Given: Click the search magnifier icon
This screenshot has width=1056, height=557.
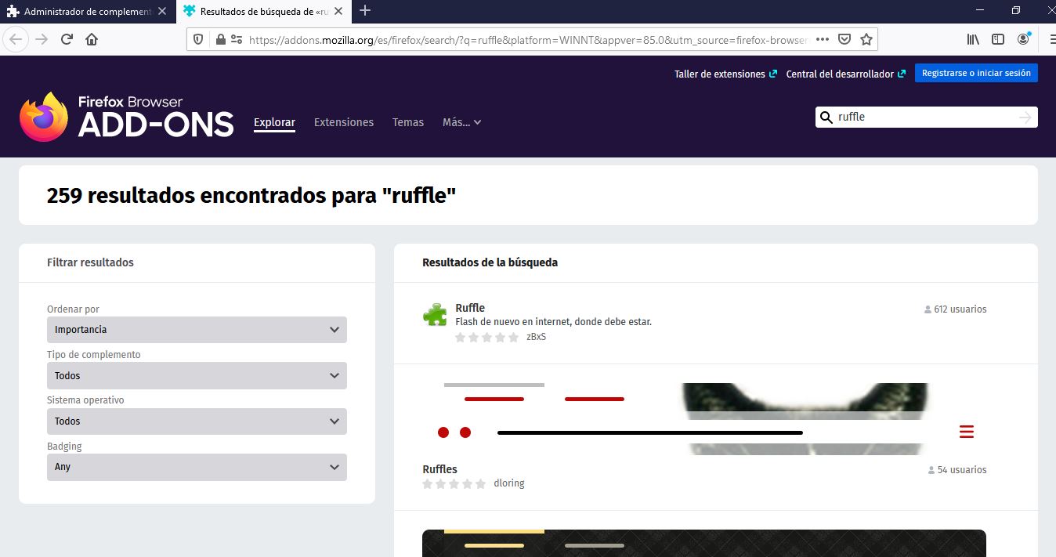Looking at the screenshot, I should [826, 118].
